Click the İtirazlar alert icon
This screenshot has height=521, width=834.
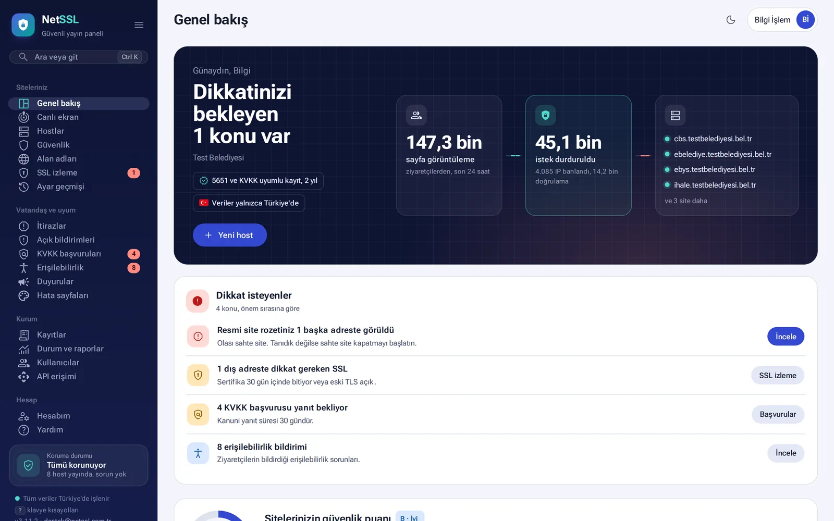pos(23,226)
